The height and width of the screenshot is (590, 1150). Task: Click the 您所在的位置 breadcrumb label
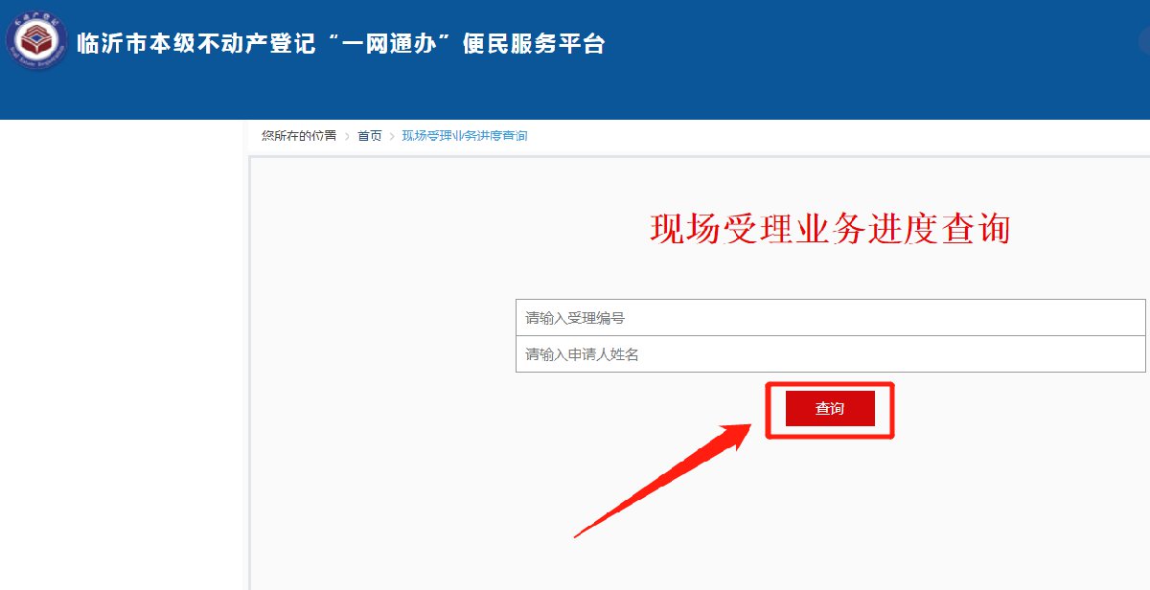299,136
